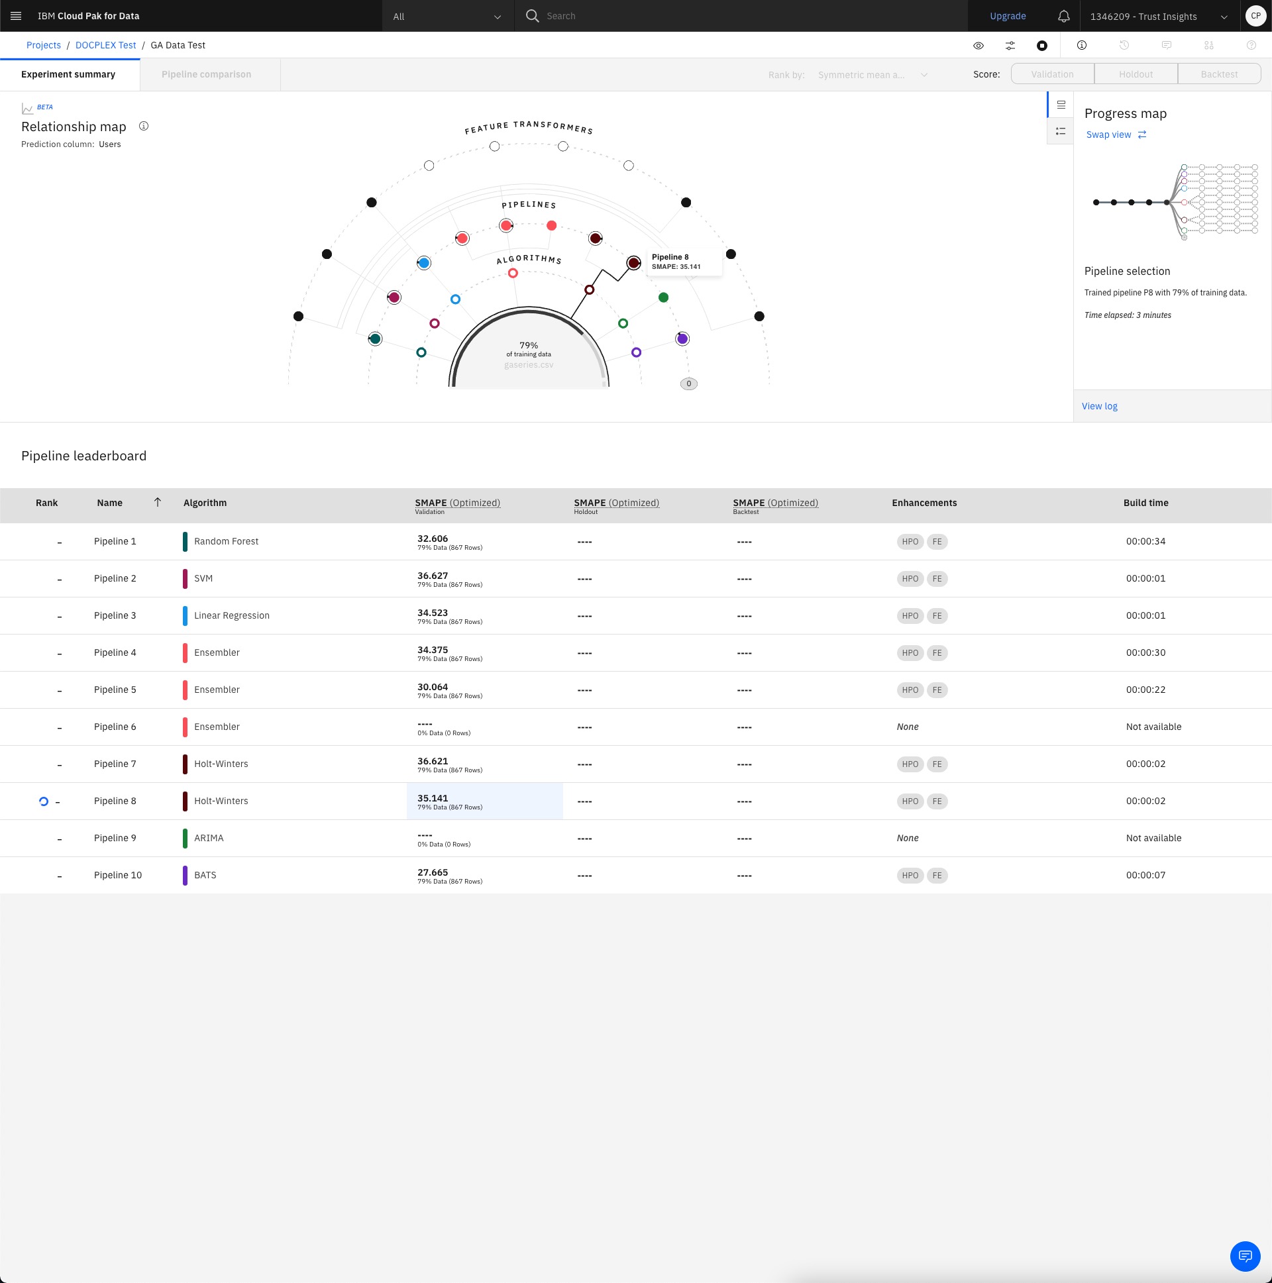The image size is (1272, 1283).
Task: Click the Pipeline 8 SMAPE tooltip
Action: click(684, 262)
